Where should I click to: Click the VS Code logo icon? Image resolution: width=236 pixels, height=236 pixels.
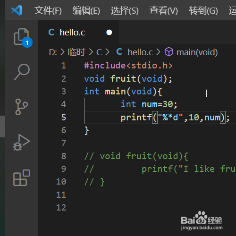tap(17, 10)
